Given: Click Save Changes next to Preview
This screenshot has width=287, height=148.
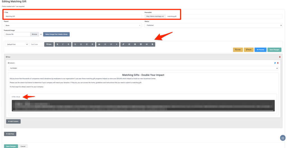Looking at the screenshot, I should (x=274, y=50).
